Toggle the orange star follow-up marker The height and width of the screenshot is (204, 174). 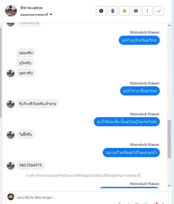pyautogui.click(x=124, y=11)
